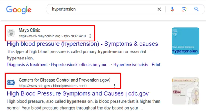This screenshot has width=206, height=112.
Task: Open Google Lens image search
Action: (x=184, y=9)
